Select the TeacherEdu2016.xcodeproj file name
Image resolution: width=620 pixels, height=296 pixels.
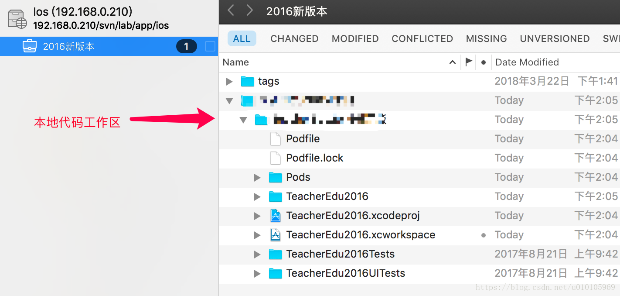click(x=353, y=216)
